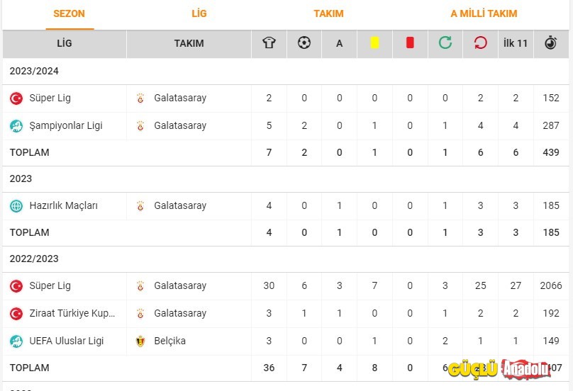The height and width of the screenshot is (391, 573).
Task: Click the soccer ball goals column icon
Action: (304, 43)
